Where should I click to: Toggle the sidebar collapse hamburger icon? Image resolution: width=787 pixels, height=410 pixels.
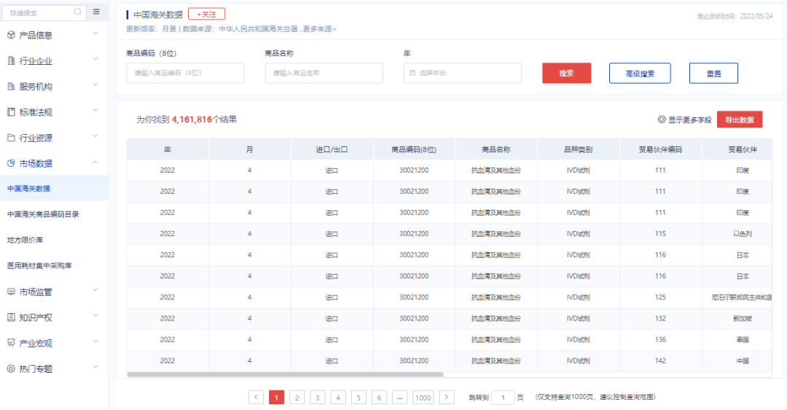point(96,12)
